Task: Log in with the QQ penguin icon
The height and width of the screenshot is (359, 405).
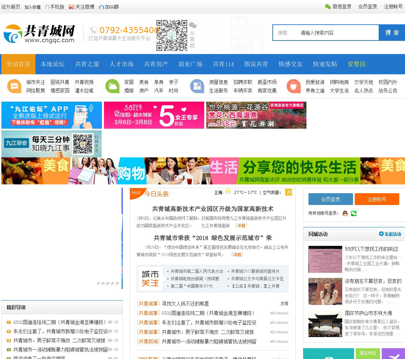Action: coord(345,213)
